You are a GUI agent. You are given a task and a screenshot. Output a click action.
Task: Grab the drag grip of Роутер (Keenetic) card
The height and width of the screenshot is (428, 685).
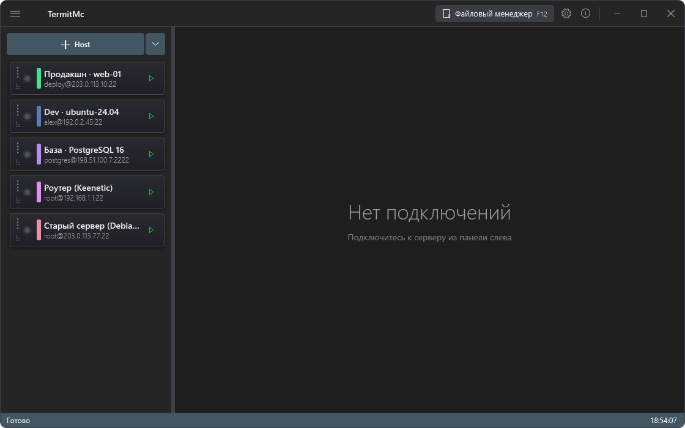18,201
